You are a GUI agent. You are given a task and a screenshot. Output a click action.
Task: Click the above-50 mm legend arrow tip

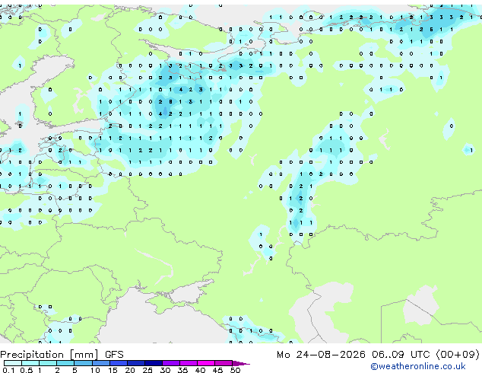click(241, 363)
